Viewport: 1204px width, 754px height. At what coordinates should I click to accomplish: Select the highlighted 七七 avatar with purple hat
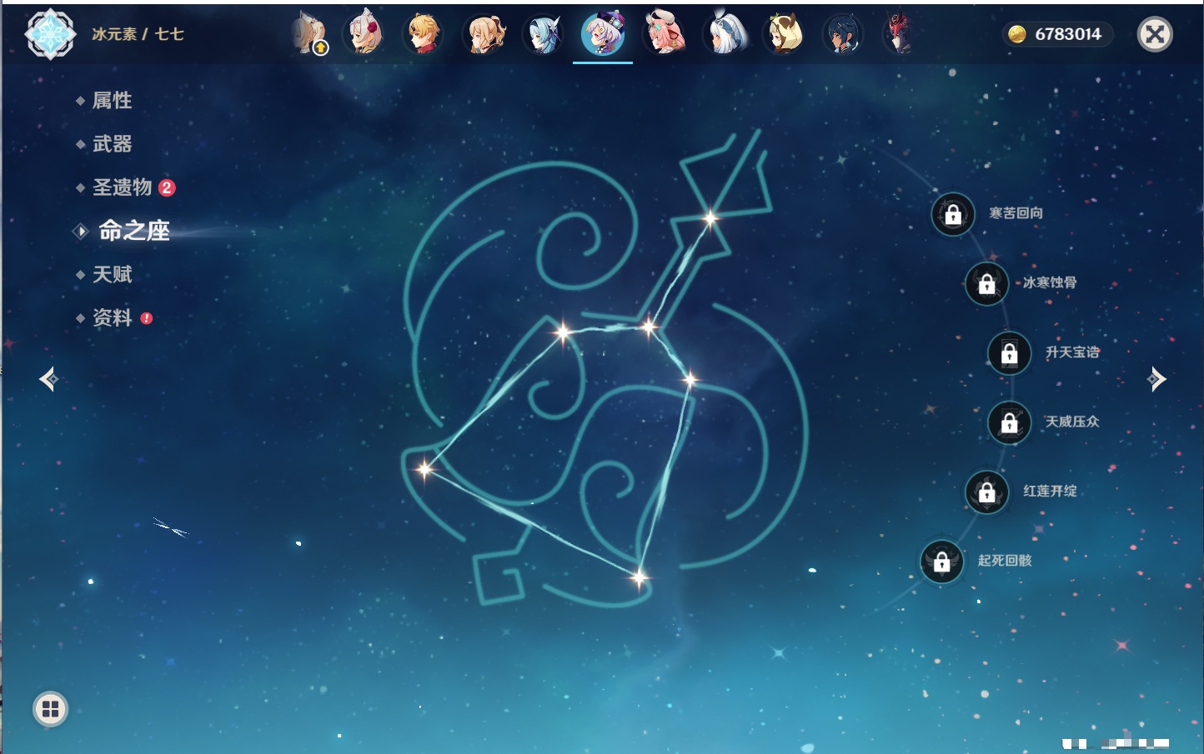point(603,34)
